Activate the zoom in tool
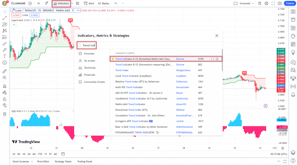The height and width of the screenshot is (165, 297). click(5, 78)
